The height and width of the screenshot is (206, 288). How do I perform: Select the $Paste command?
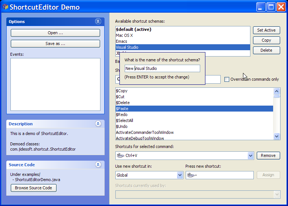(194, 109)
